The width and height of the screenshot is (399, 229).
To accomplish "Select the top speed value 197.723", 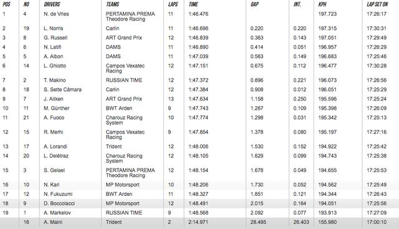I will pos(327,14).
